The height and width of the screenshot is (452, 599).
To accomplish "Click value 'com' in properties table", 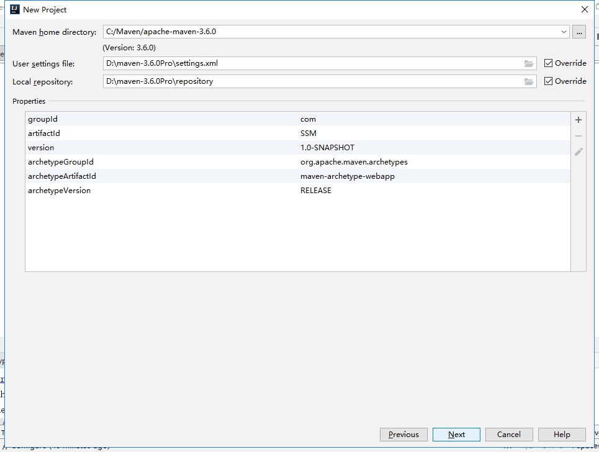I will pos(308,119).
